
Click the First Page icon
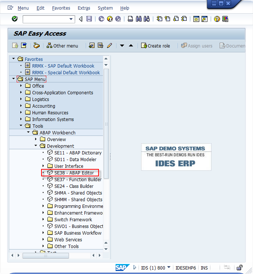(159, 19)
